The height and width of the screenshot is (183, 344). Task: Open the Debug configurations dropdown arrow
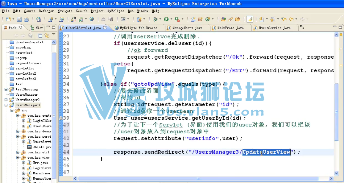pos(160,19)
